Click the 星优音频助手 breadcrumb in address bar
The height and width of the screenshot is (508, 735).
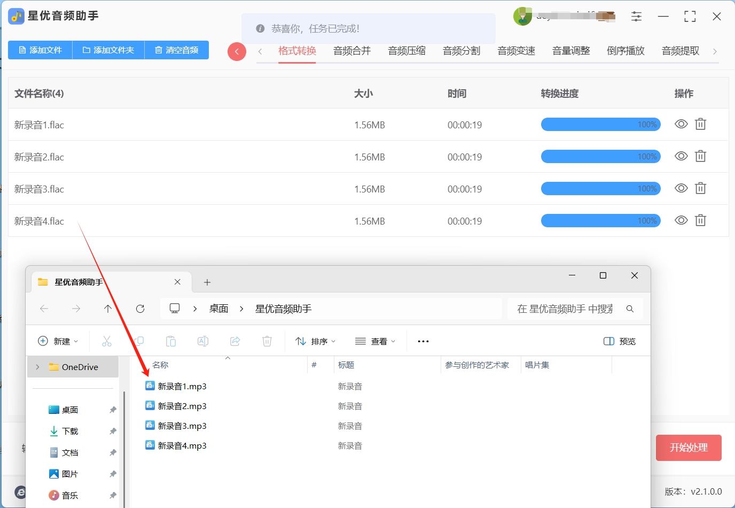[x=283, y=309]
